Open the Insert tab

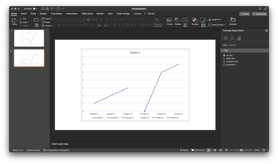point(24,14)
